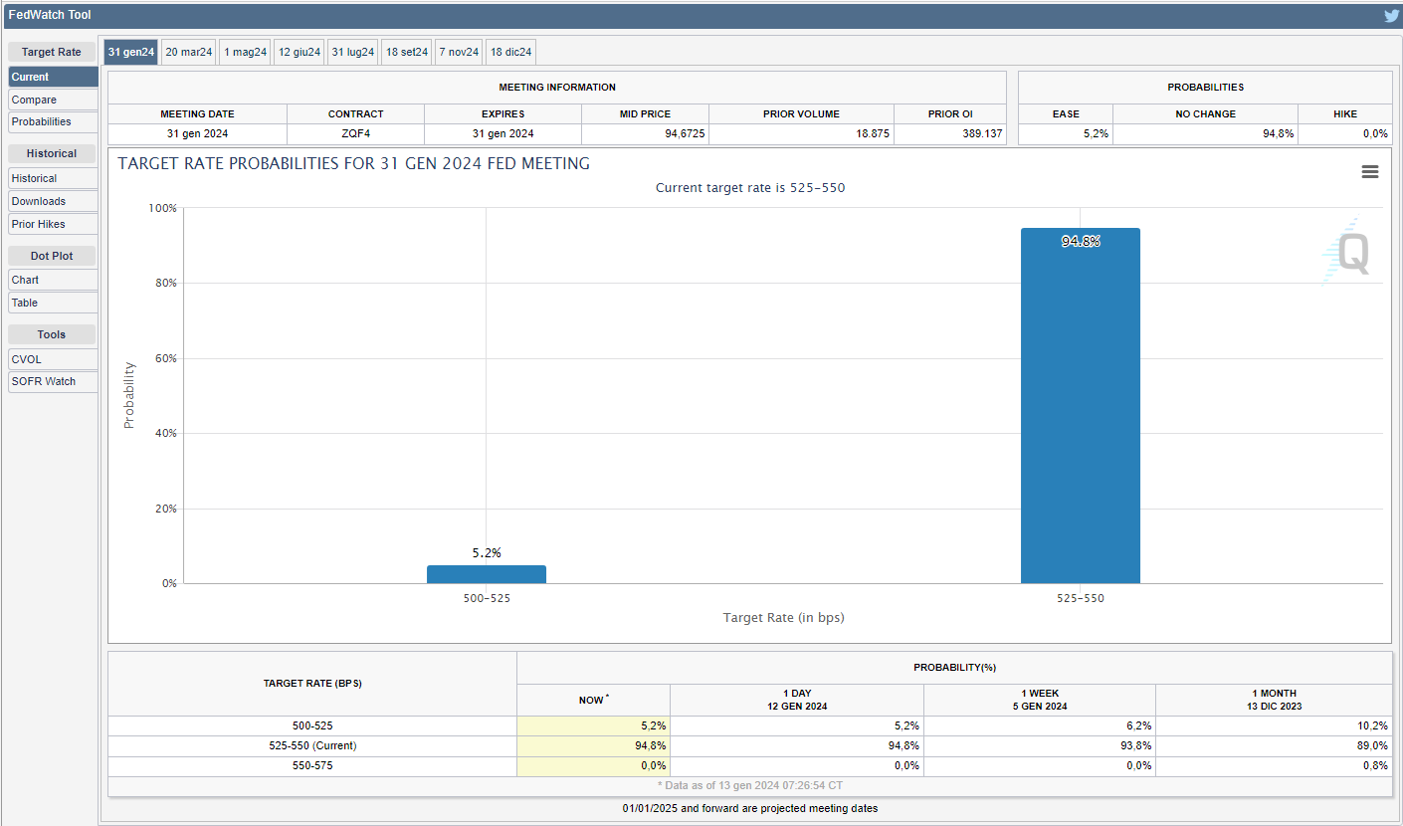
Task: Open the Compare view in sidebar
Action: 53,100
